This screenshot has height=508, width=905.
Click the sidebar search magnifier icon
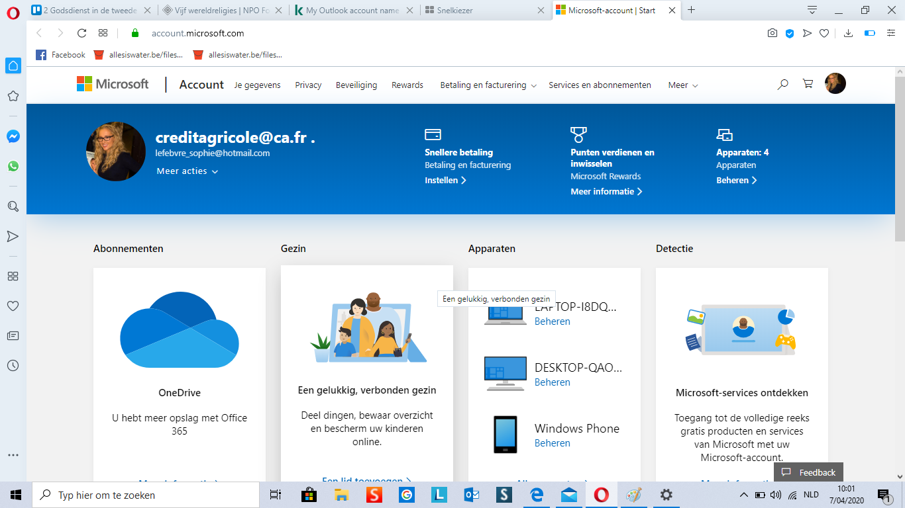(x=13, y=206)
